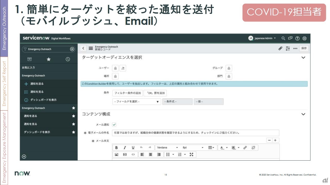Image resolution: width=330 pixels, height=185 pixels.
Task: Click 「OR」節を追加 button
Action: pos(155,93)
